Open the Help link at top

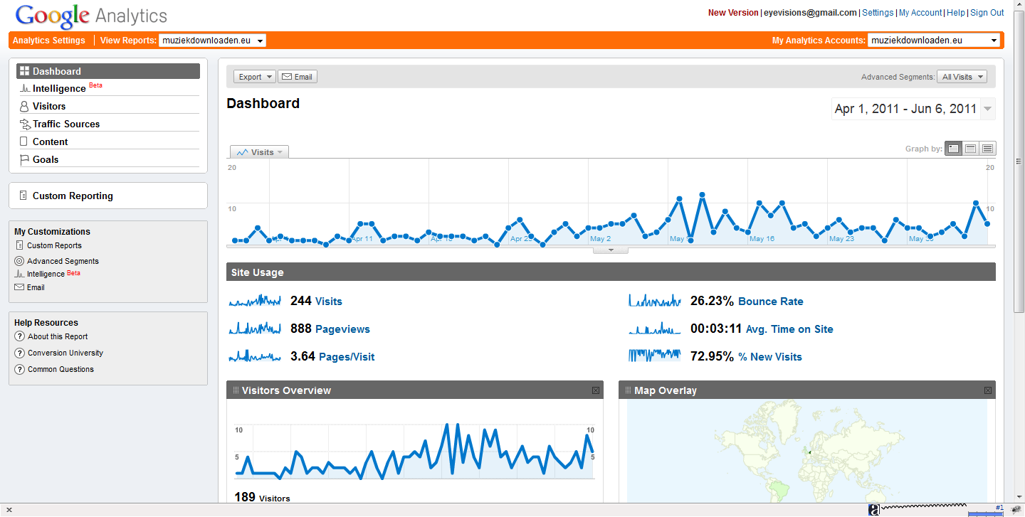coord(956,13)
